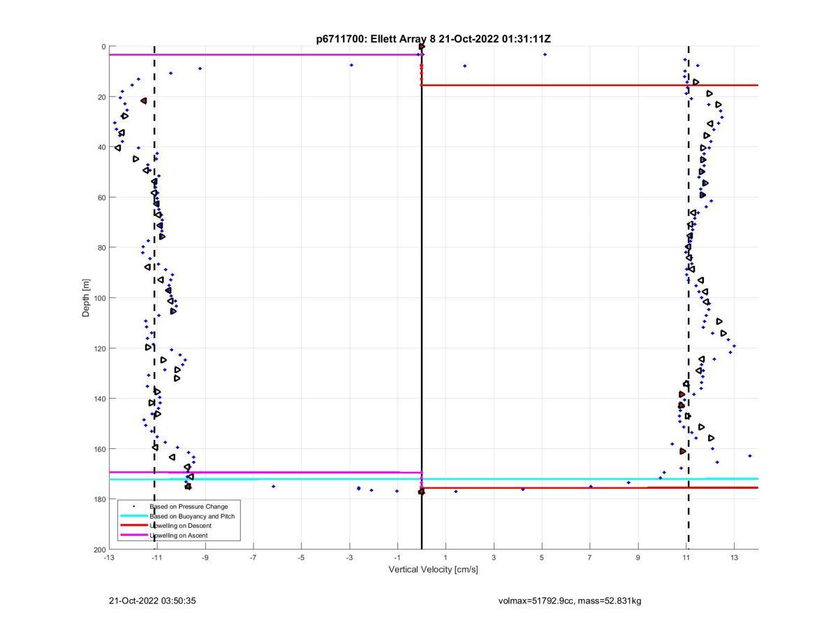Click x-axis tick label -11
838x618 pixels.
[x=157, y=557]
